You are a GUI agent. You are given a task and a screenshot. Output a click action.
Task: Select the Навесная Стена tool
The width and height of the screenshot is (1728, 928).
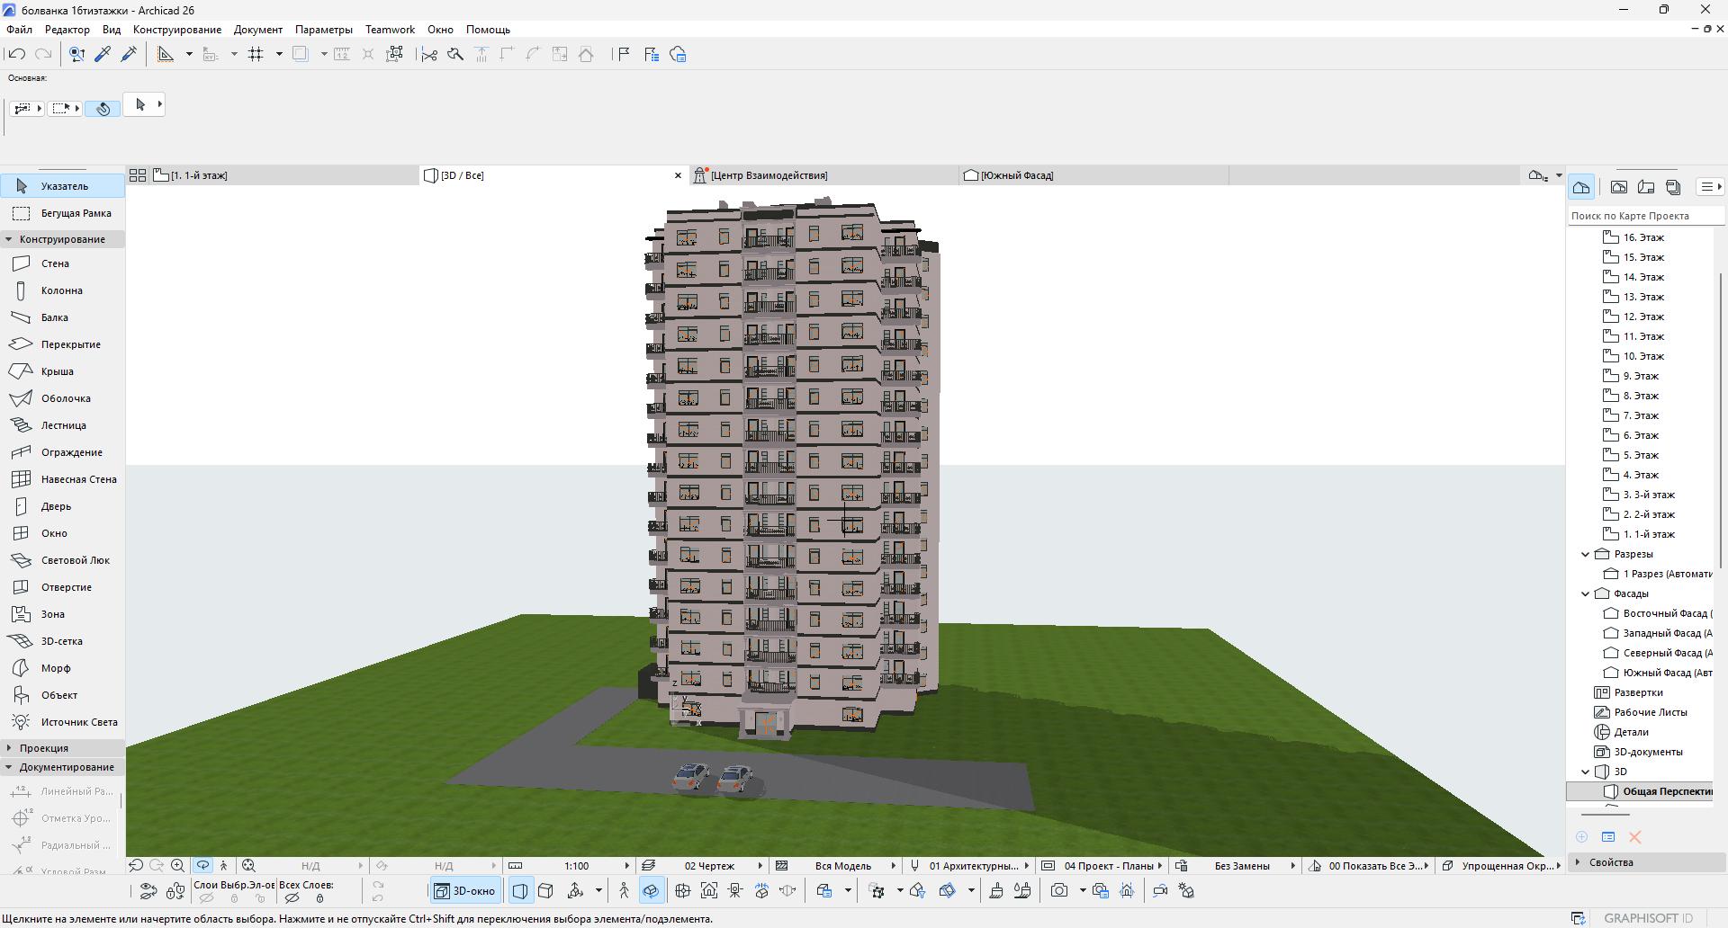coord(78,479)
